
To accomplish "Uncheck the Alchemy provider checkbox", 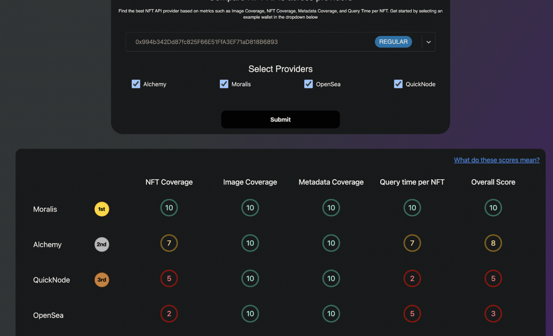I will coord(136,84).
